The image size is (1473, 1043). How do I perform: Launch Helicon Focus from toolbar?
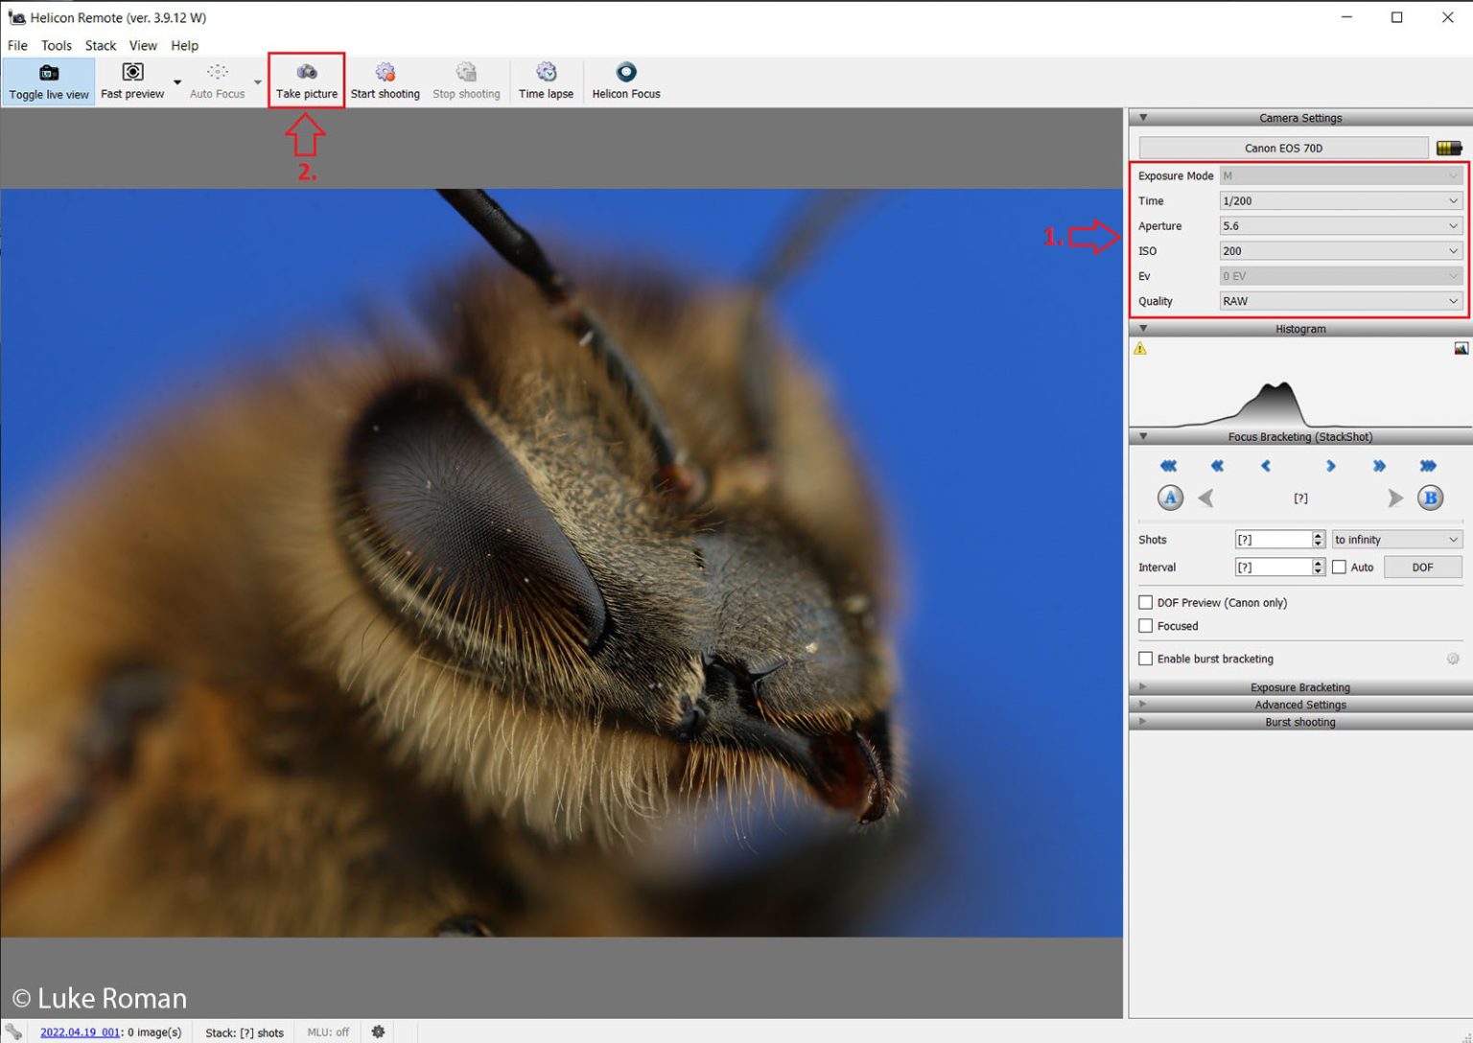(625, 81)
